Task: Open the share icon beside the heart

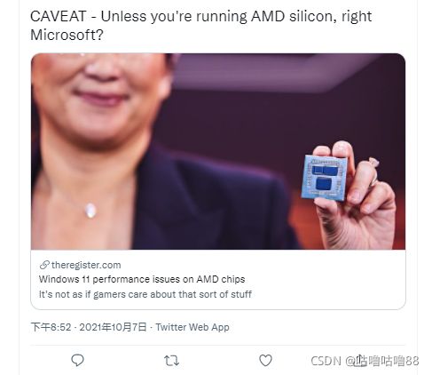Action: pos(359,360)
